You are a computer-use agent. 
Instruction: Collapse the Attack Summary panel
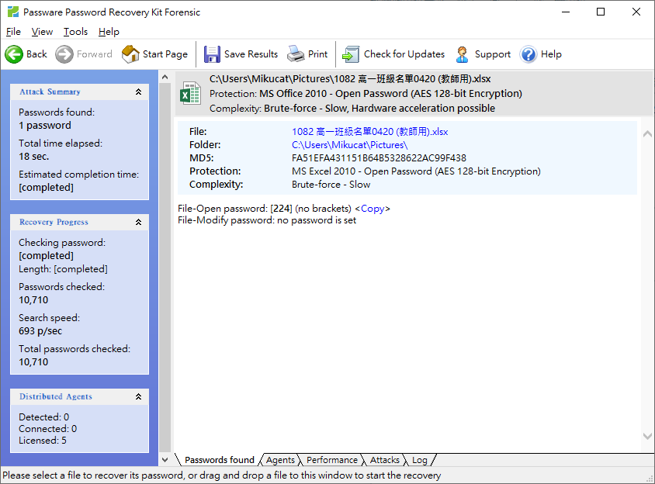[x=139, y=92]
